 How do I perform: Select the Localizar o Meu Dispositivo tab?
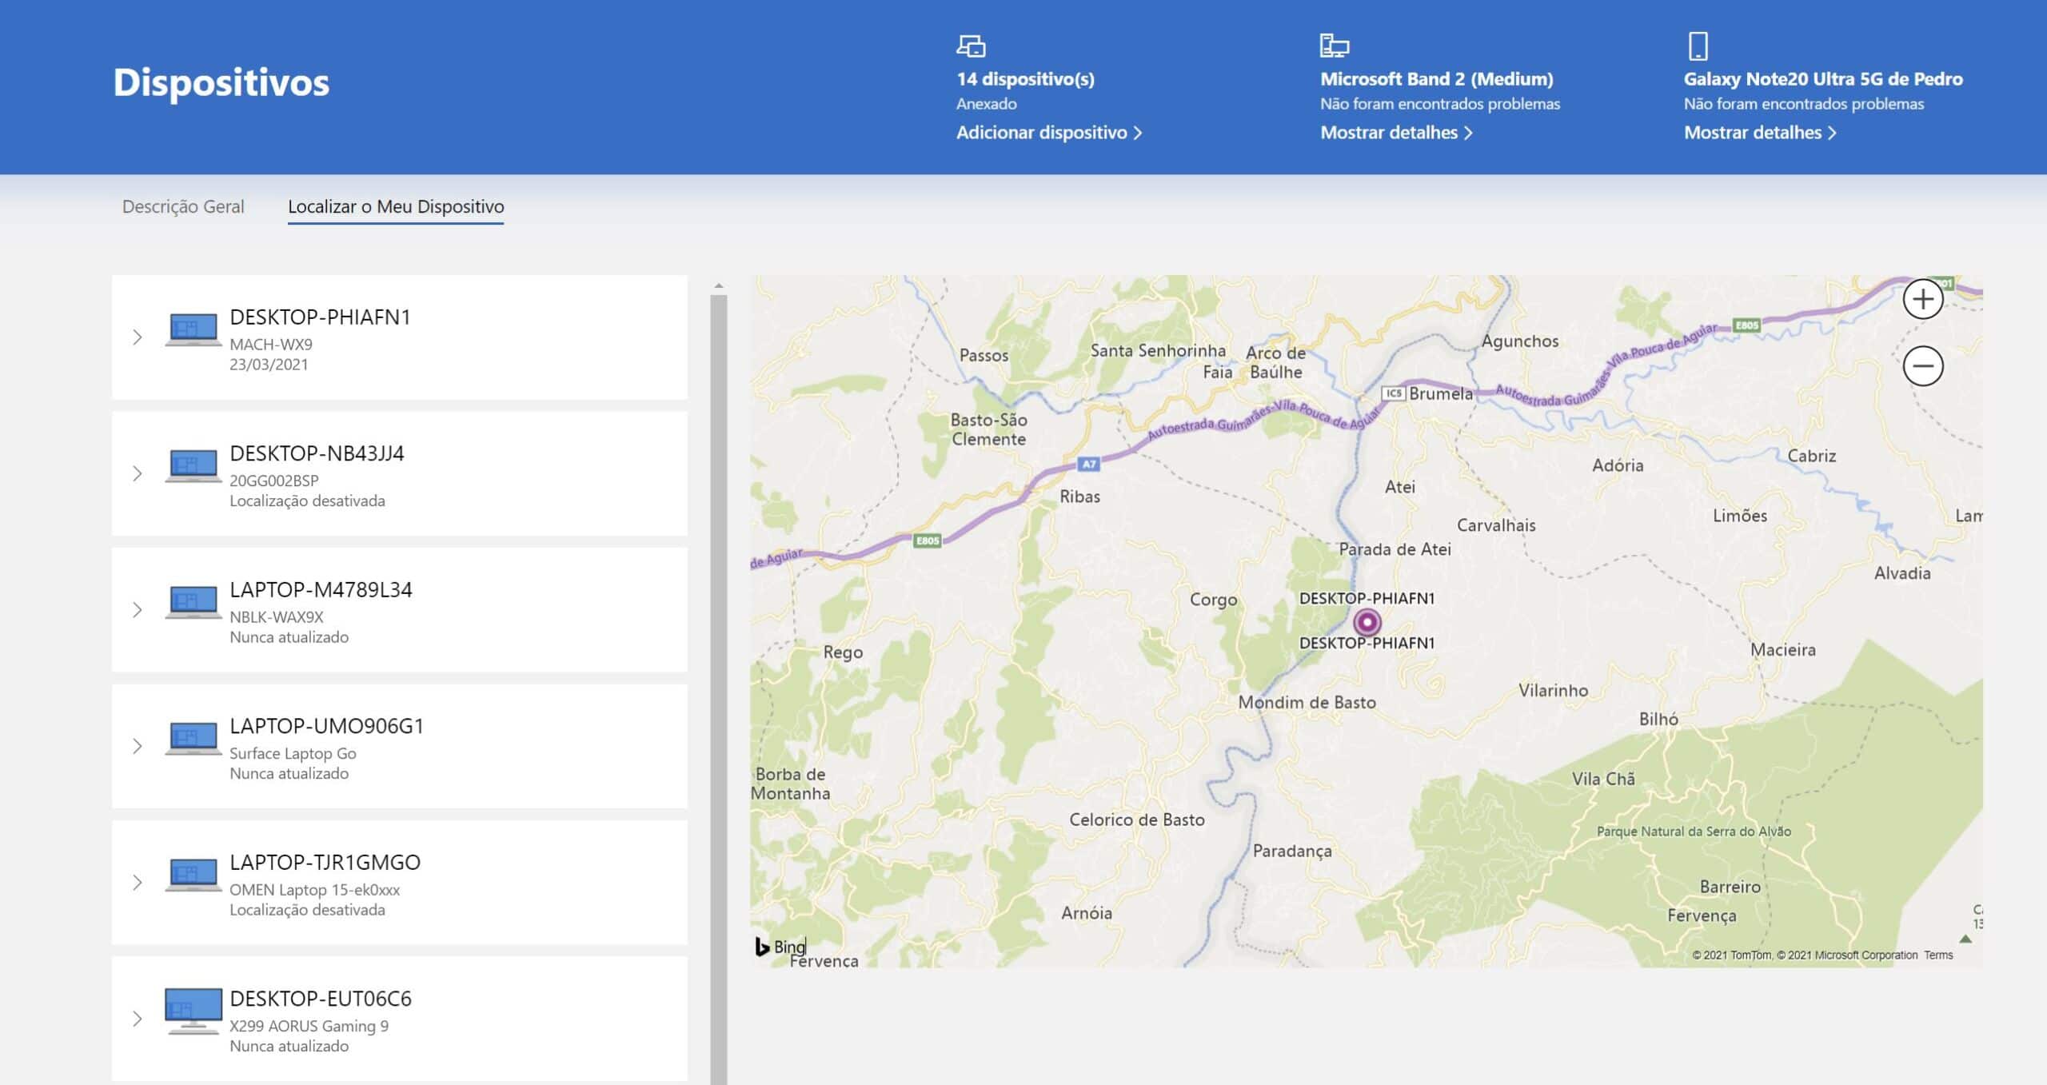point(396,206)
